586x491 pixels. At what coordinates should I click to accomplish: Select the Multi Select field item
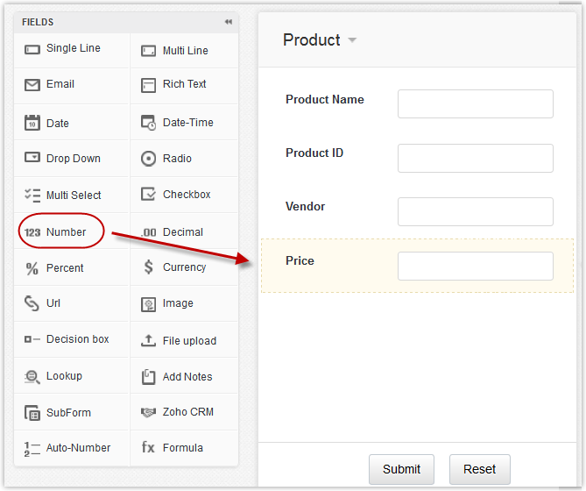[x=72, y=196]
